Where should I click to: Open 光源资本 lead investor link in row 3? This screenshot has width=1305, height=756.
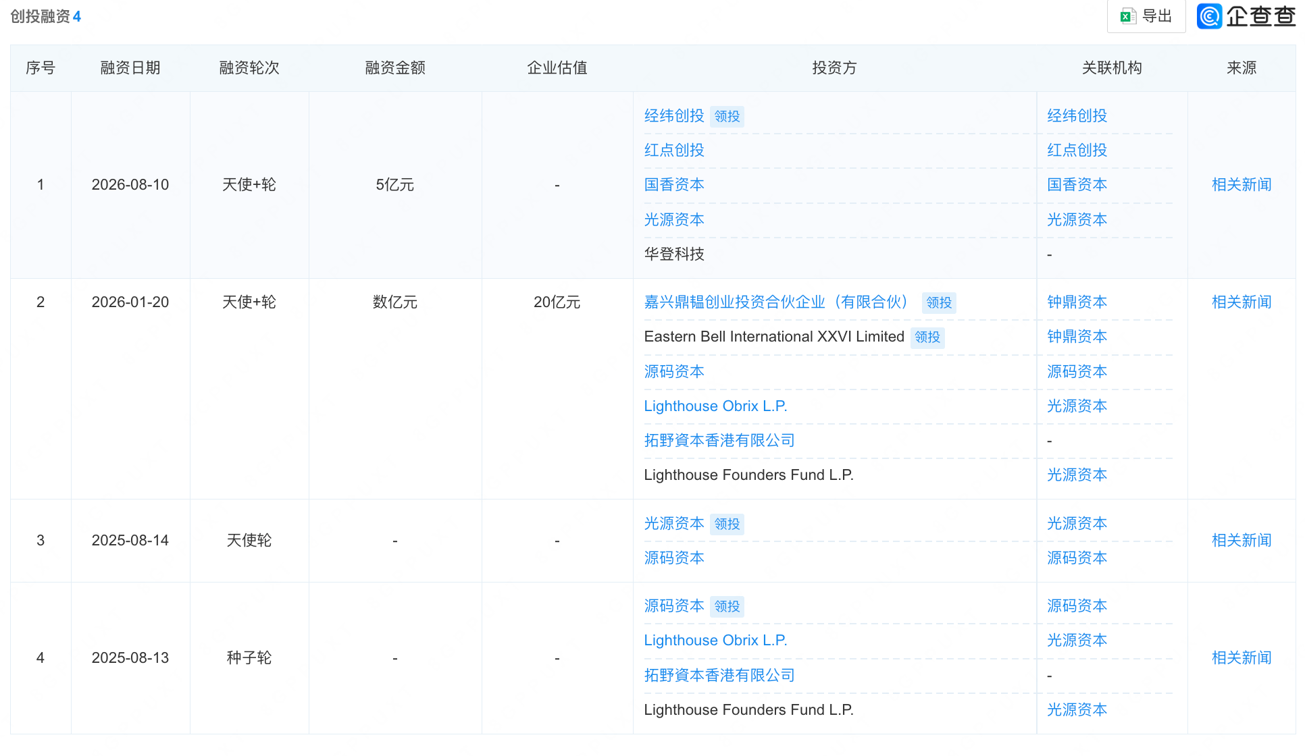click(x=674, y=524)
